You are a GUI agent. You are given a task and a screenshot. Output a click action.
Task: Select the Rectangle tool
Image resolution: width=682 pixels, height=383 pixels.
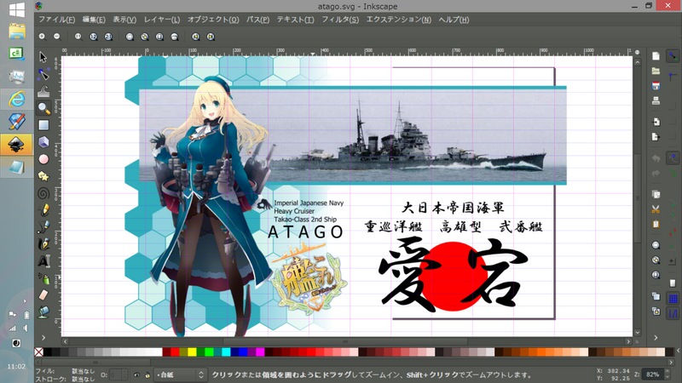[x=43, y=125]
